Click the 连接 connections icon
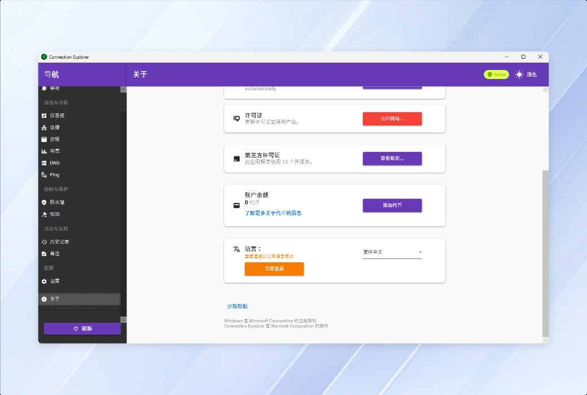Screen dimensions: 587x395 44,128
